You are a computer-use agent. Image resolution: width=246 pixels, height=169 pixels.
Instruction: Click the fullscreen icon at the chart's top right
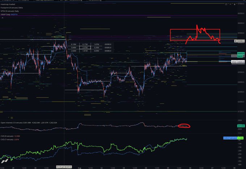[226, 4]
